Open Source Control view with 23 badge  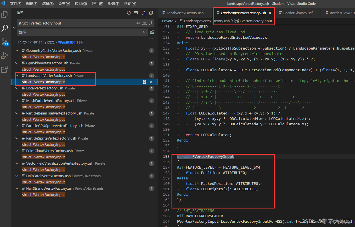pos(5,42)
